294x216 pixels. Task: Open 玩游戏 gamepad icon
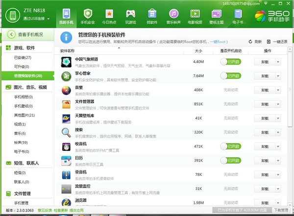pyautogui.click(x=130, y=14)
